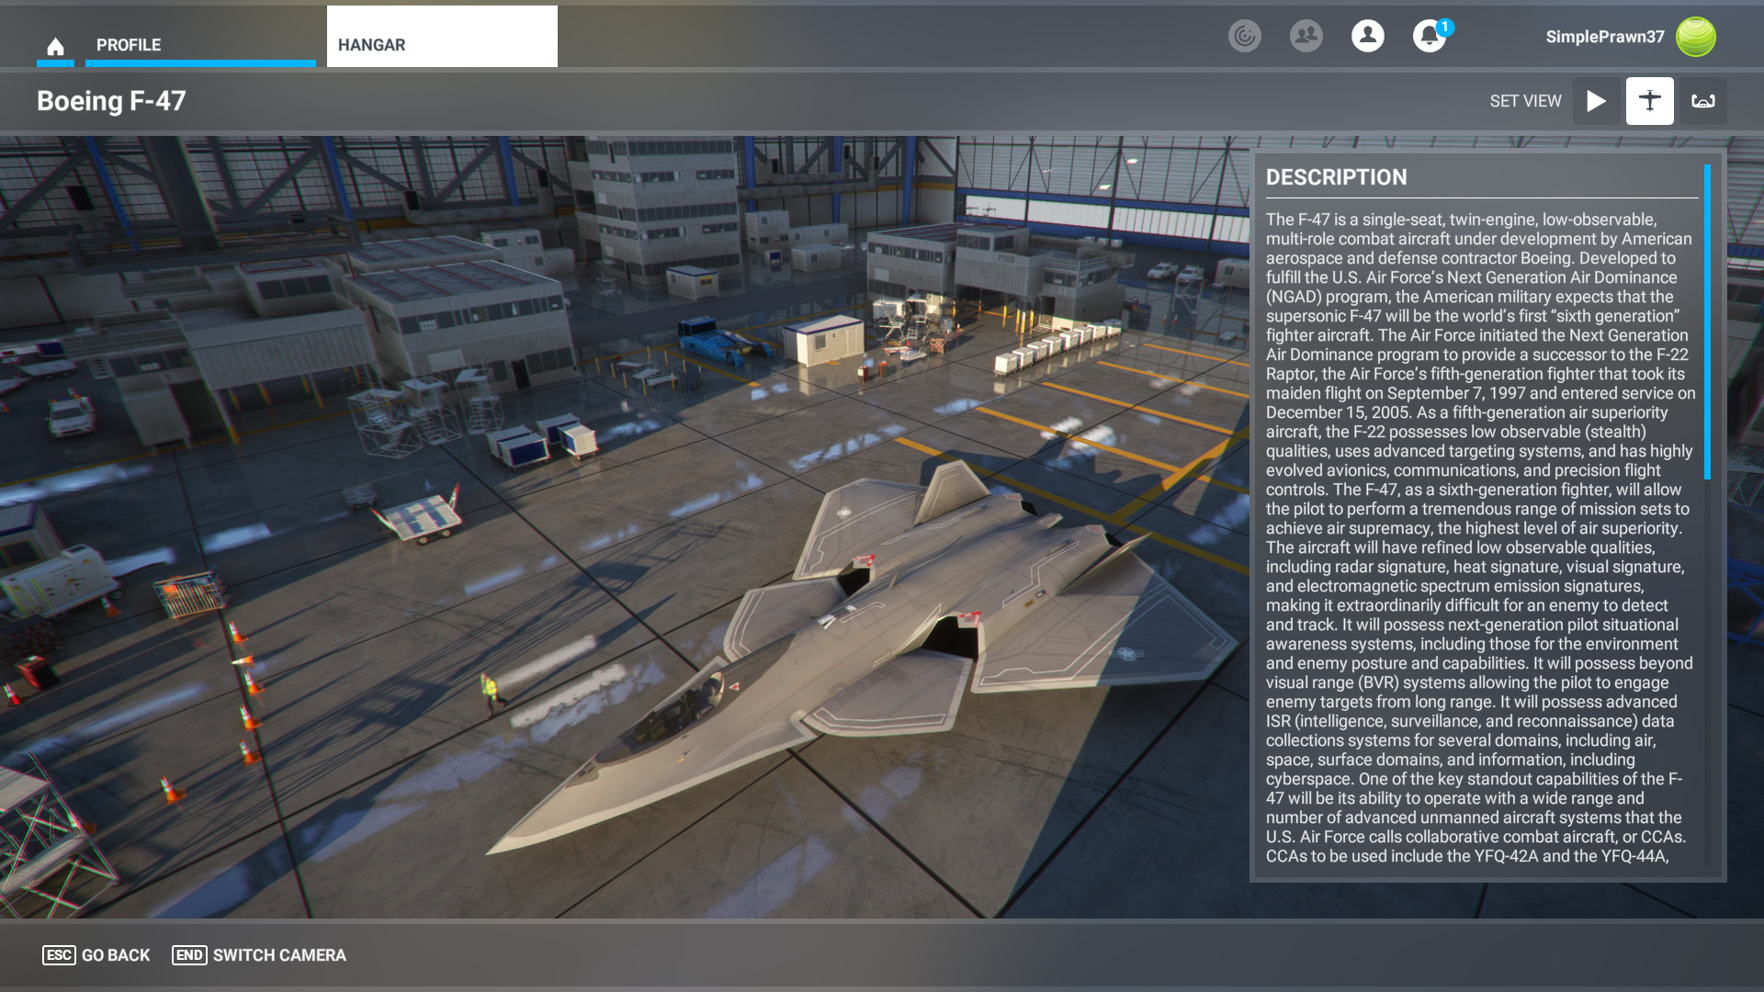
Task: Click the SET VIEW label
Action: [x=1525, y=101]
